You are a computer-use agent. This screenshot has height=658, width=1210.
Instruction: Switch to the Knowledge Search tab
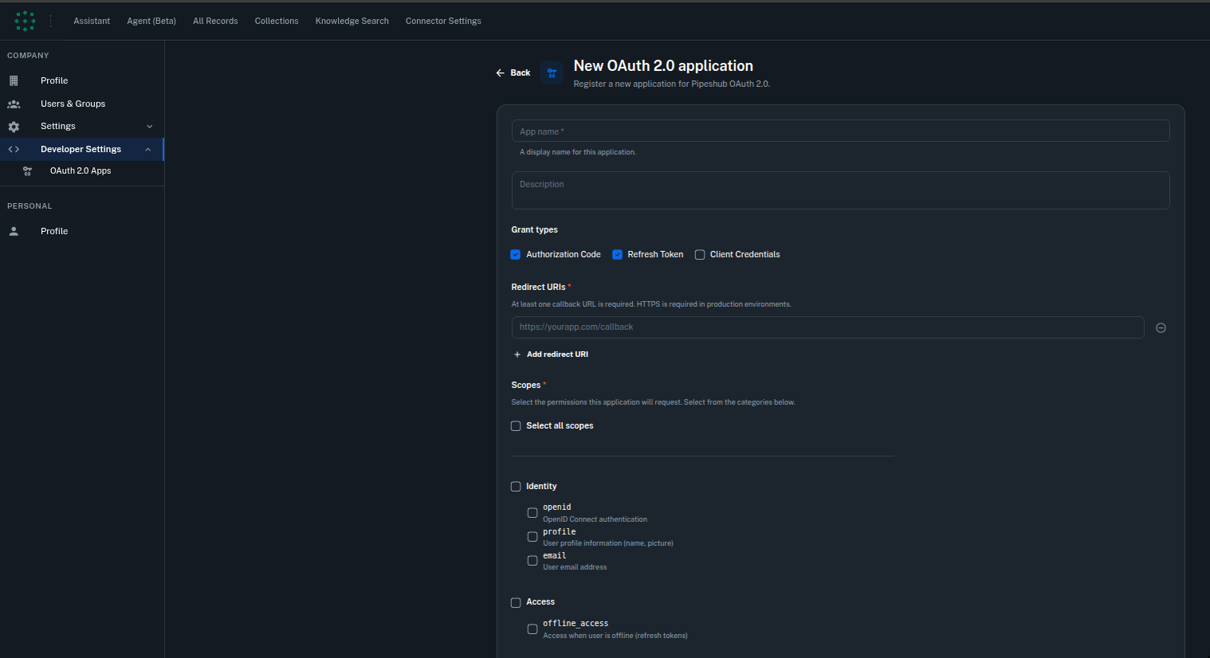click(352, 21)
